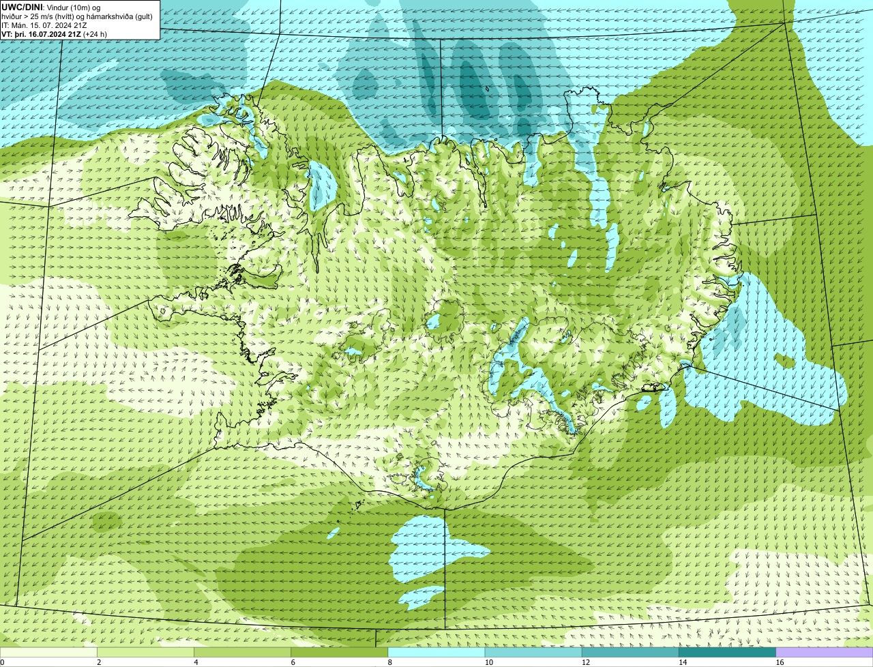Viewport: 873px width, 667px height.
Task: Click the legend scale value 14
Action: click(683, 662)
